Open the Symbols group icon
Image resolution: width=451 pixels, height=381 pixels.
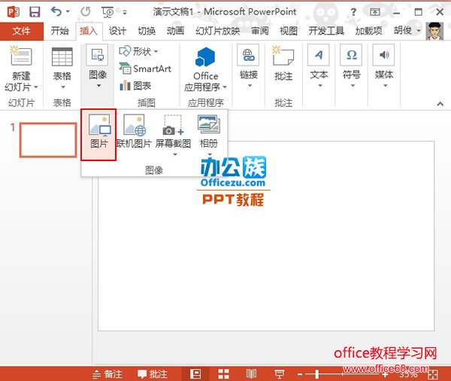pyautogui.click(x=351, y=55)
